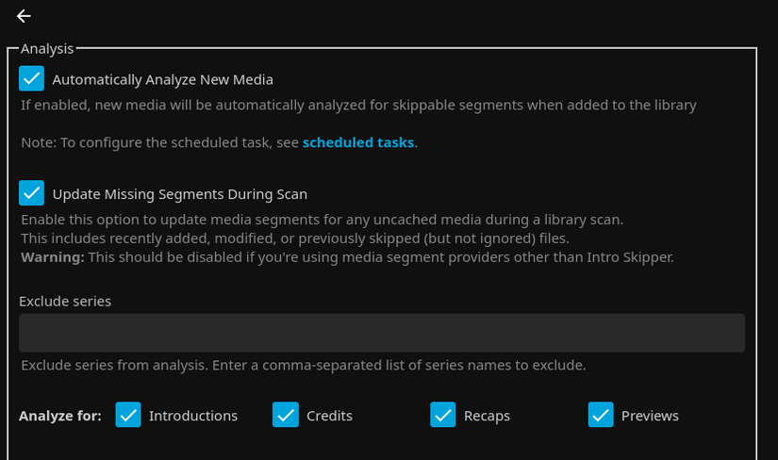Click the 'Analyze for:' heading text
778x460 pixels.
click(x=60, y=416)
